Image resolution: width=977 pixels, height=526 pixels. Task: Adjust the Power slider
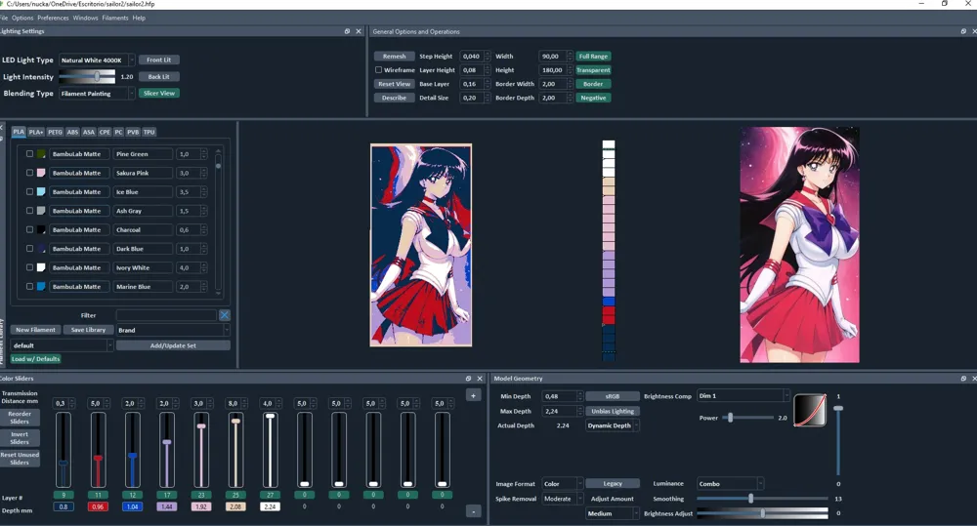747,418
